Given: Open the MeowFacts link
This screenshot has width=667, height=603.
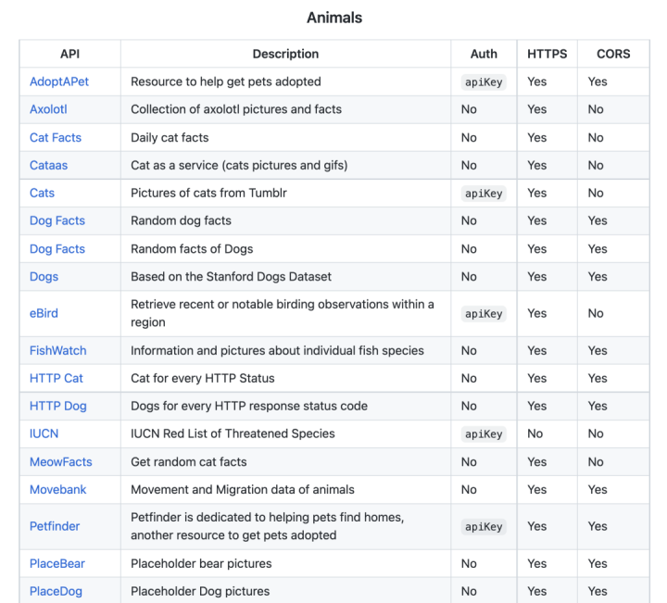Looking at the screenshot, I should (61, 462).
